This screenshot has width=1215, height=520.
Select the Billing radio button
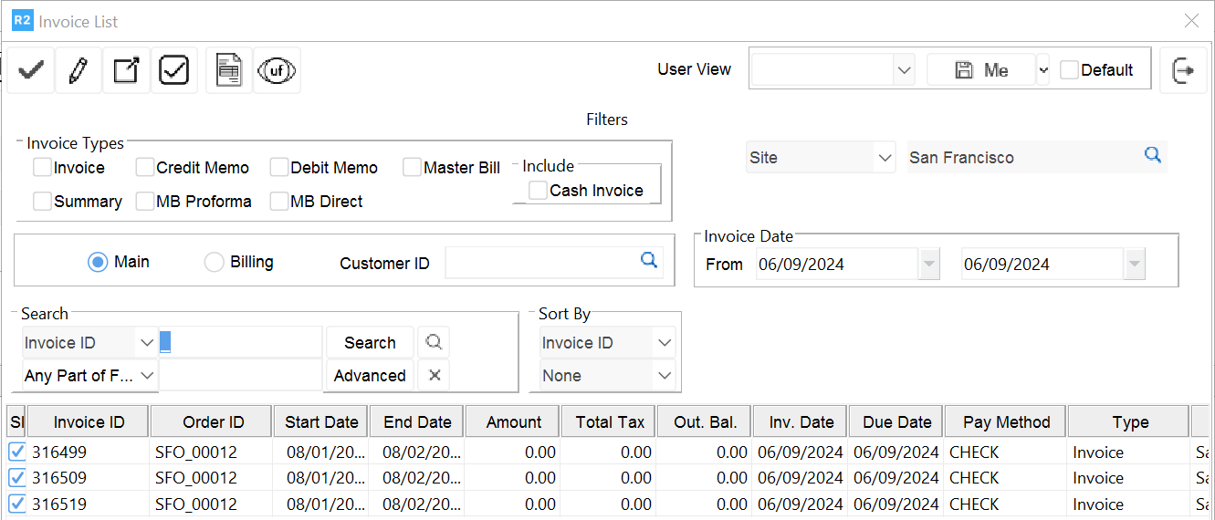(214, 263)
